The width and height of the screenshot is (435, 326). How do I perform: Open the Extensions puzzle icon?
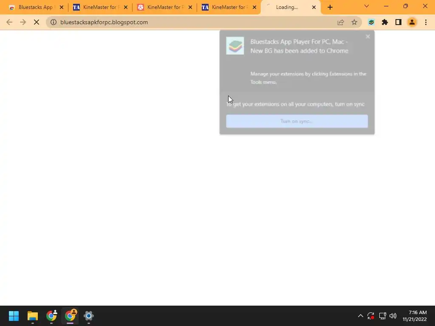click(385, 22)
